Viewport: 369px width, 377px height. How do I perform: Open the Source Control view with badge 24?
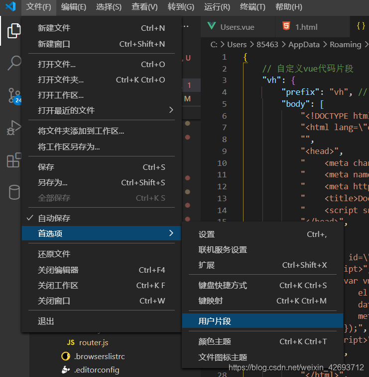click(x=15, y=95)
